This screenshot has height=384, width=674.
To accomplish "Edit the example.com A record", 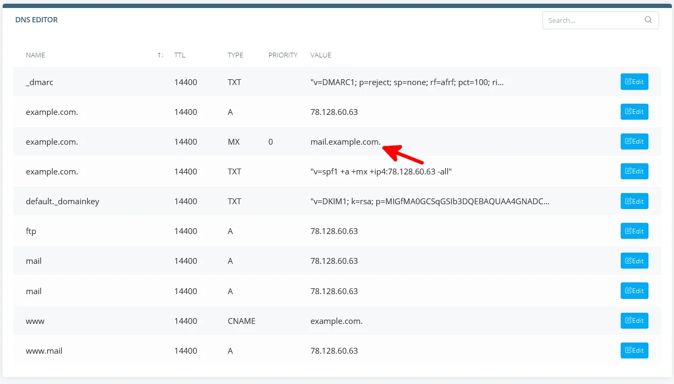I will 634,112.
